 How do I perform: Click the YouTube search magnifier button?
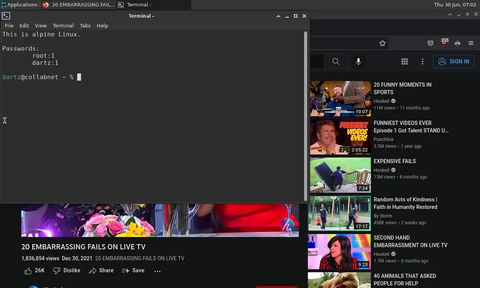pyautogui.click(x=336, y=61)
